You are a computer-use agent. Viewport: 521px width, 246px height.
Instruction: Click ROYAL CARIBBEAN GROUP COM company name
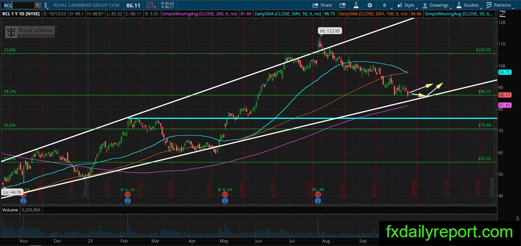[x=86, y=5]
